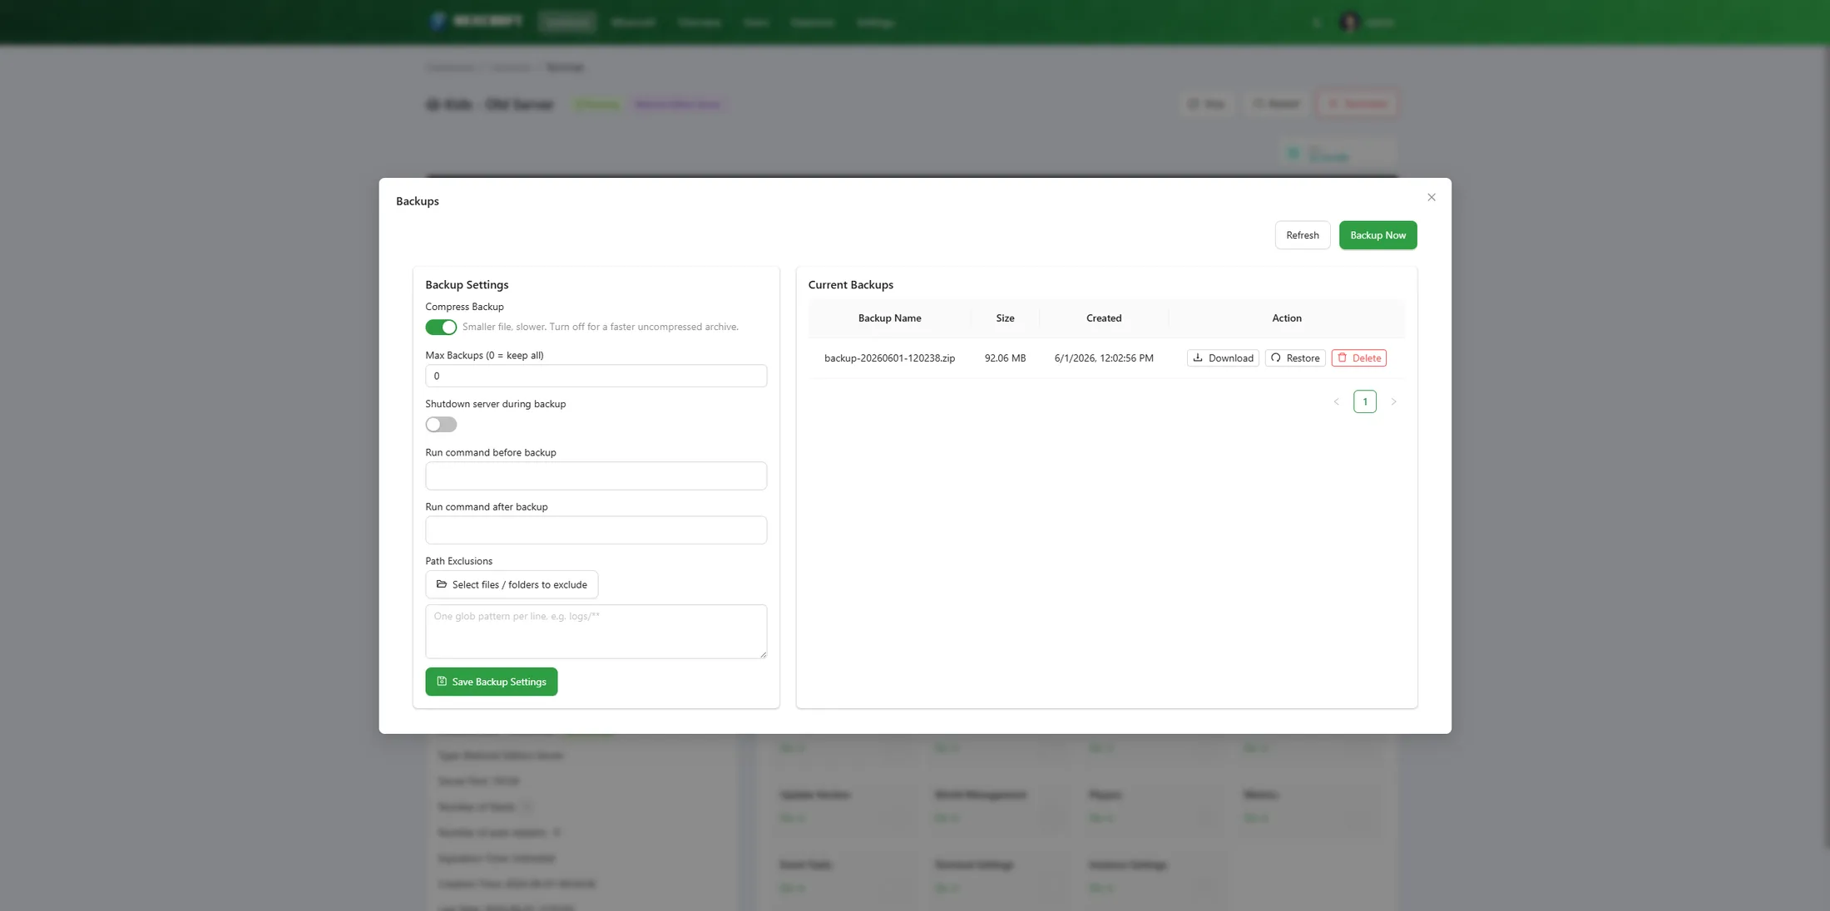Screen dimensions: 1830x911
Task: Close the Backups dialog
Action: 1431,198
